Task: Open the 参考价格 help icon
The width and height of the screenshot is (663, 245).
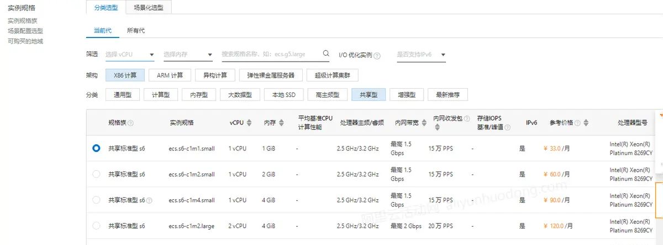Action: (x=577, y=123)
